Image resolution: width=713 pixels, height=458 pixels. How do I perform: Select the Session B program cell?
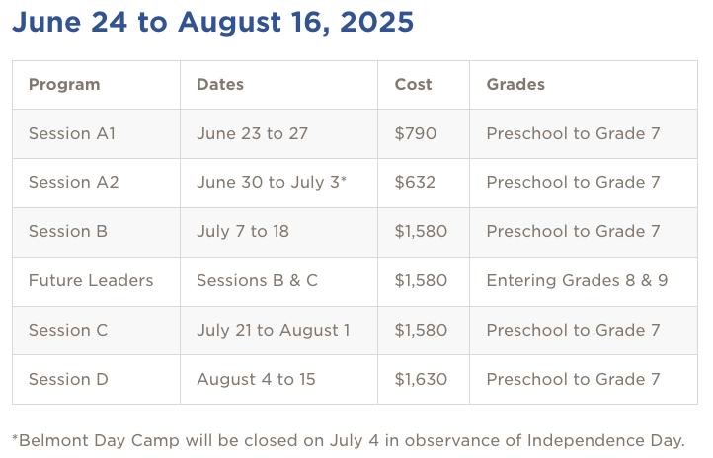[68, 232]
